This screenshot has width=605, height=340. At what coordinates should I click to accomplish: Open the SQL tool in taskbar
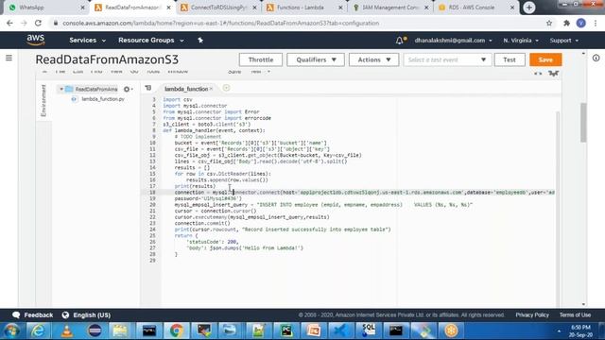pos(369,331)
